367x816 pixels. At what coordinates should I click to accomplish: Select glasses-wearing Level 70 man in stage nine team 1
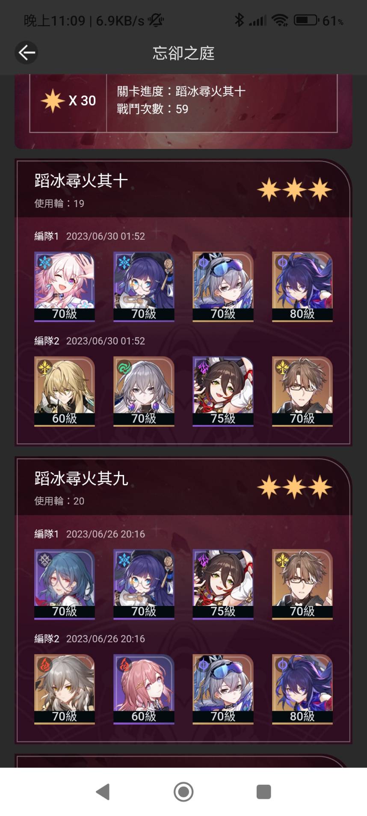302,584
